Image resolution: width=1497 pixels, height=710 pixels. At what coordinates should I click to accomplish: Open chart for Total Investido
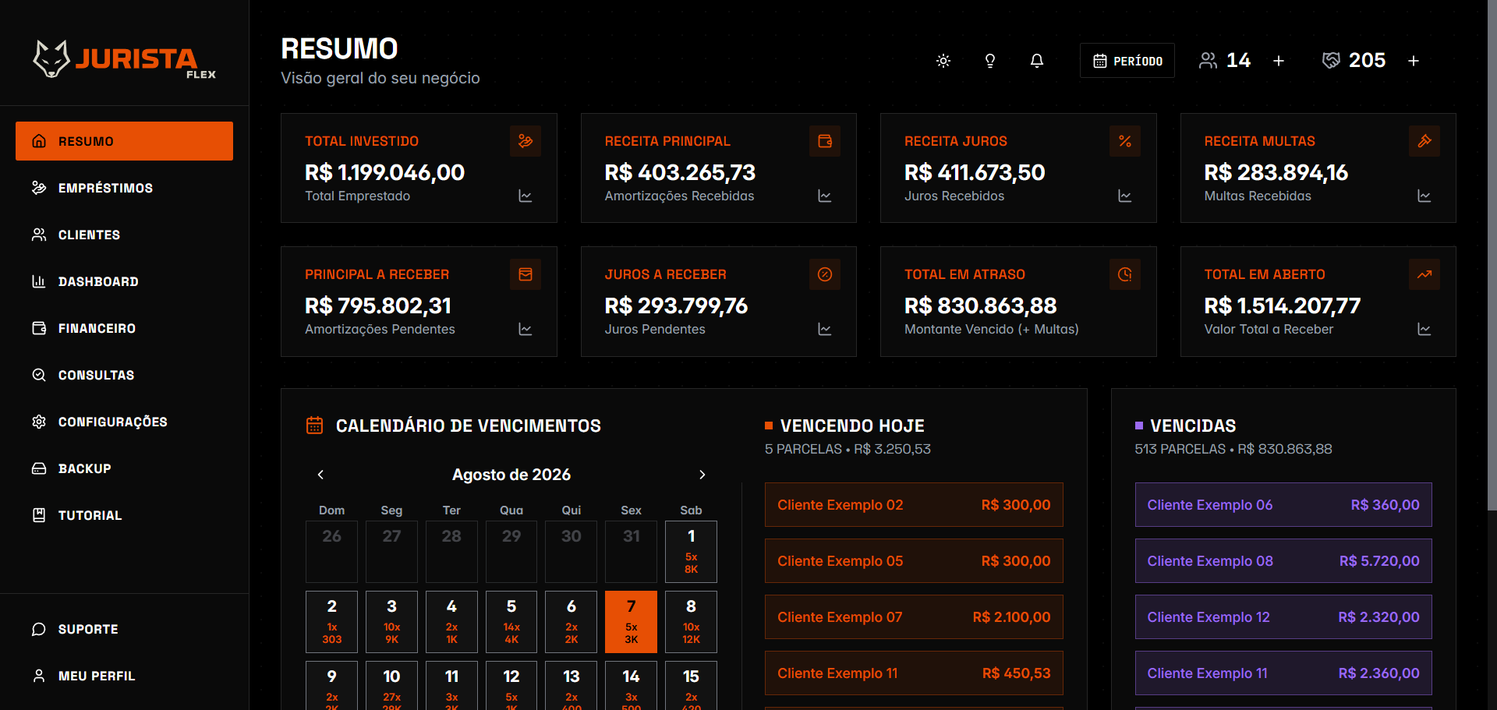pos(526,196)
